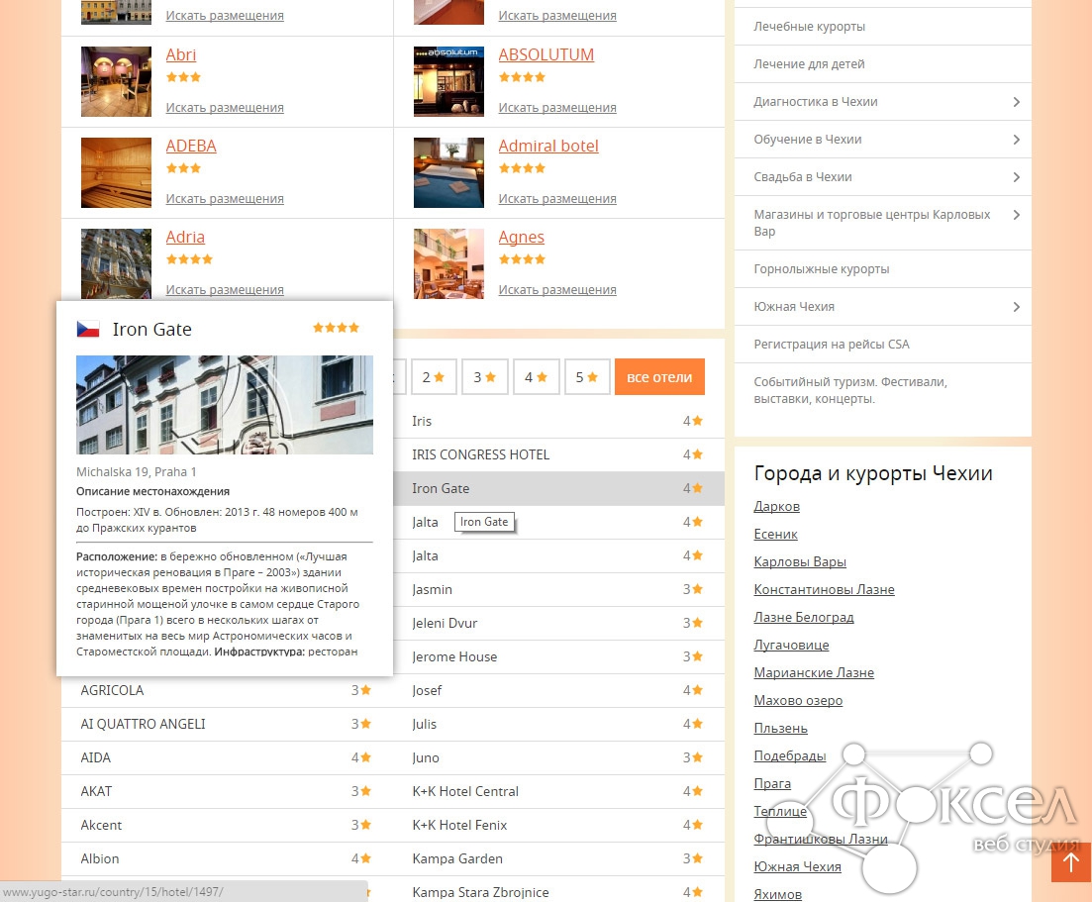1092x902 pixels.
Task: Open the Adria hotel link
Action: (x=185, y=237)
